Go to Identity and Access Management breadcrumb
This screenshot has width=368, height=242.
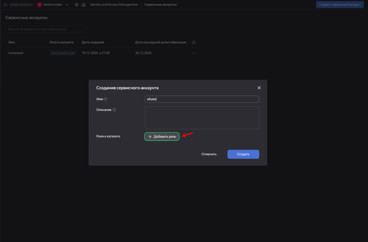(x=114, y=5)
